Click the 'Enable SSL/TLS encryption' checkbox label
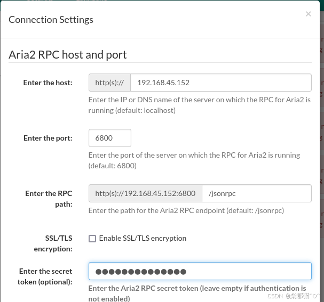The width and height of the screenshot is (324, 302). coord(143,238)
